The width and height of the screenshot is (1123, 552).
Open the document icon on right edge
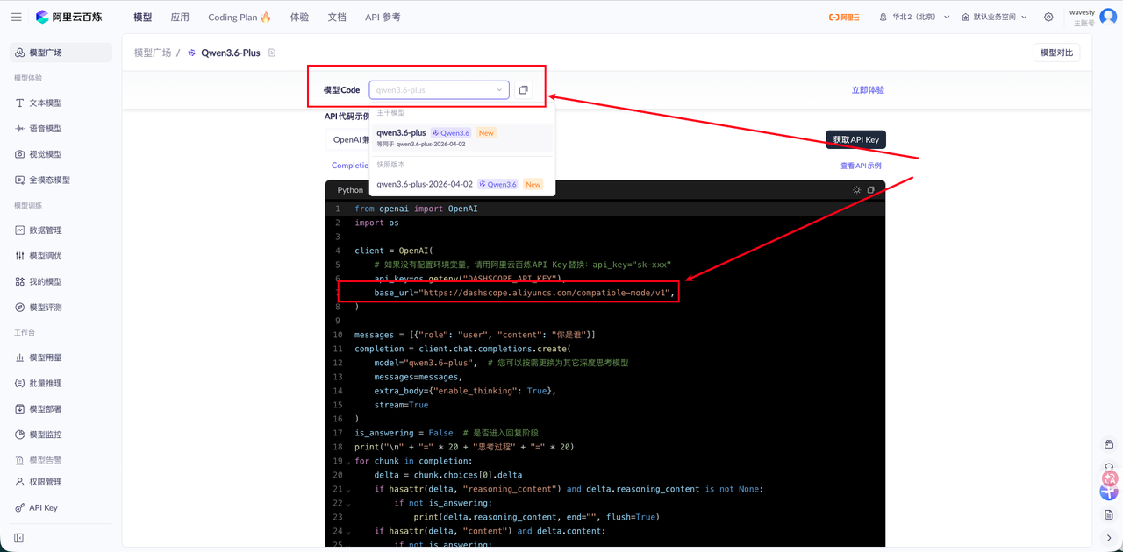pyautogui.click(x=1109, y=514)
